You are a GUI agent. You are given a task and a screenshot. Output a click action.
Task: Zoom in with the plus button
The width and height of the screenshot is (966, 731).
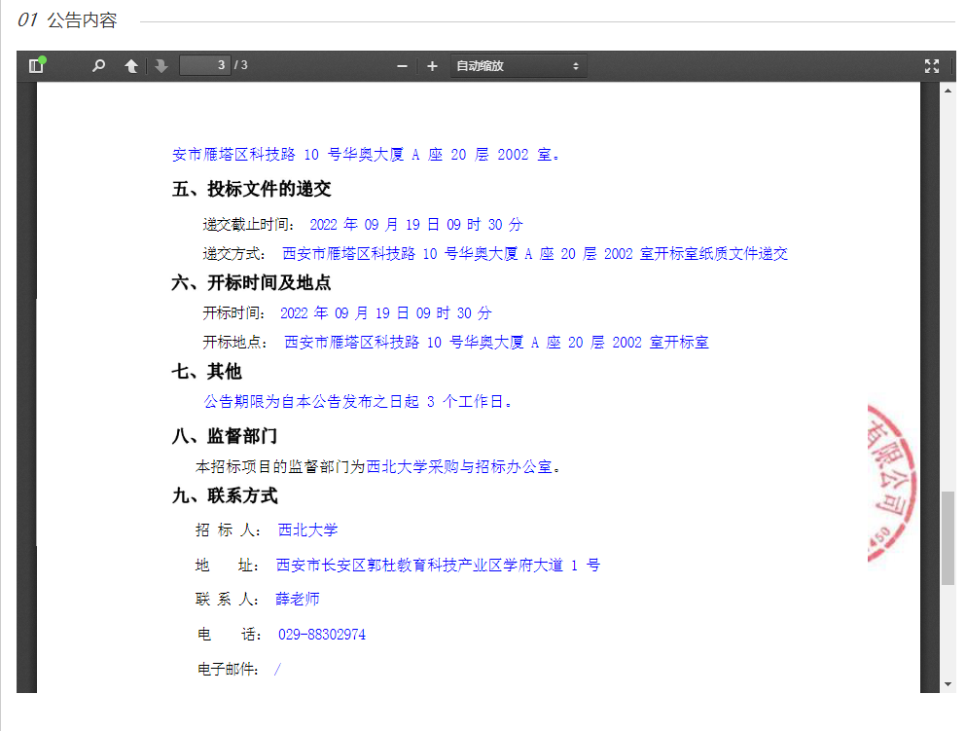pos(432,66)
